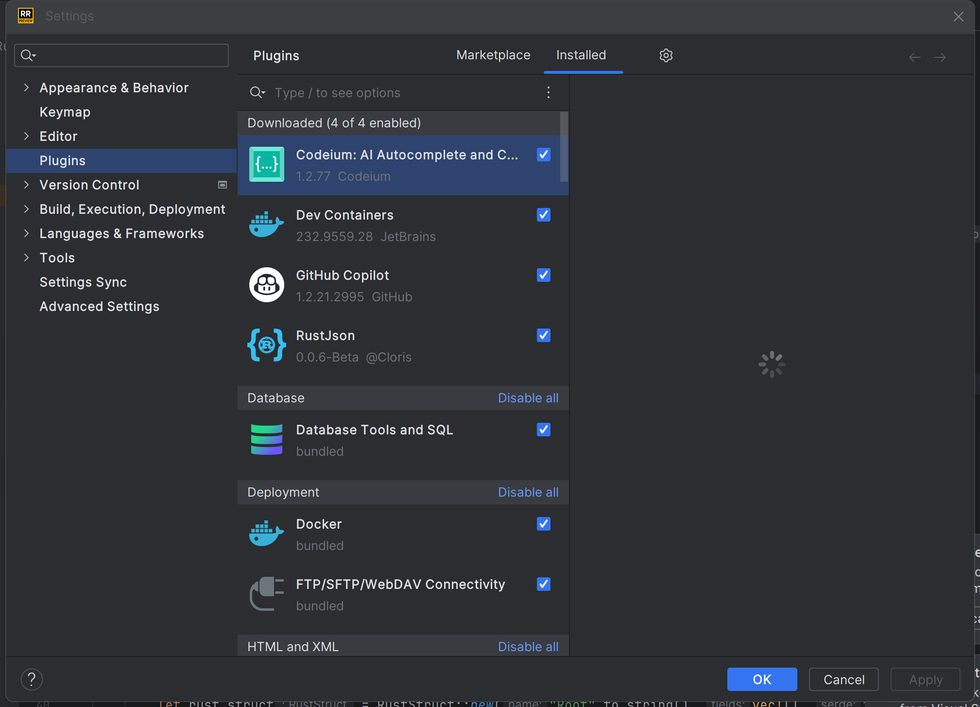Click the RustJson plugin icon

[266, 345]
